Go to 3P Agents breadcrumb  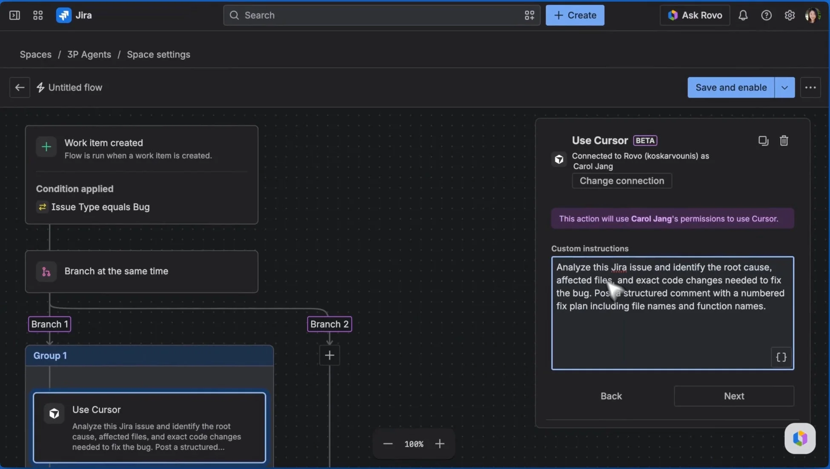click(x=89, y=54)
